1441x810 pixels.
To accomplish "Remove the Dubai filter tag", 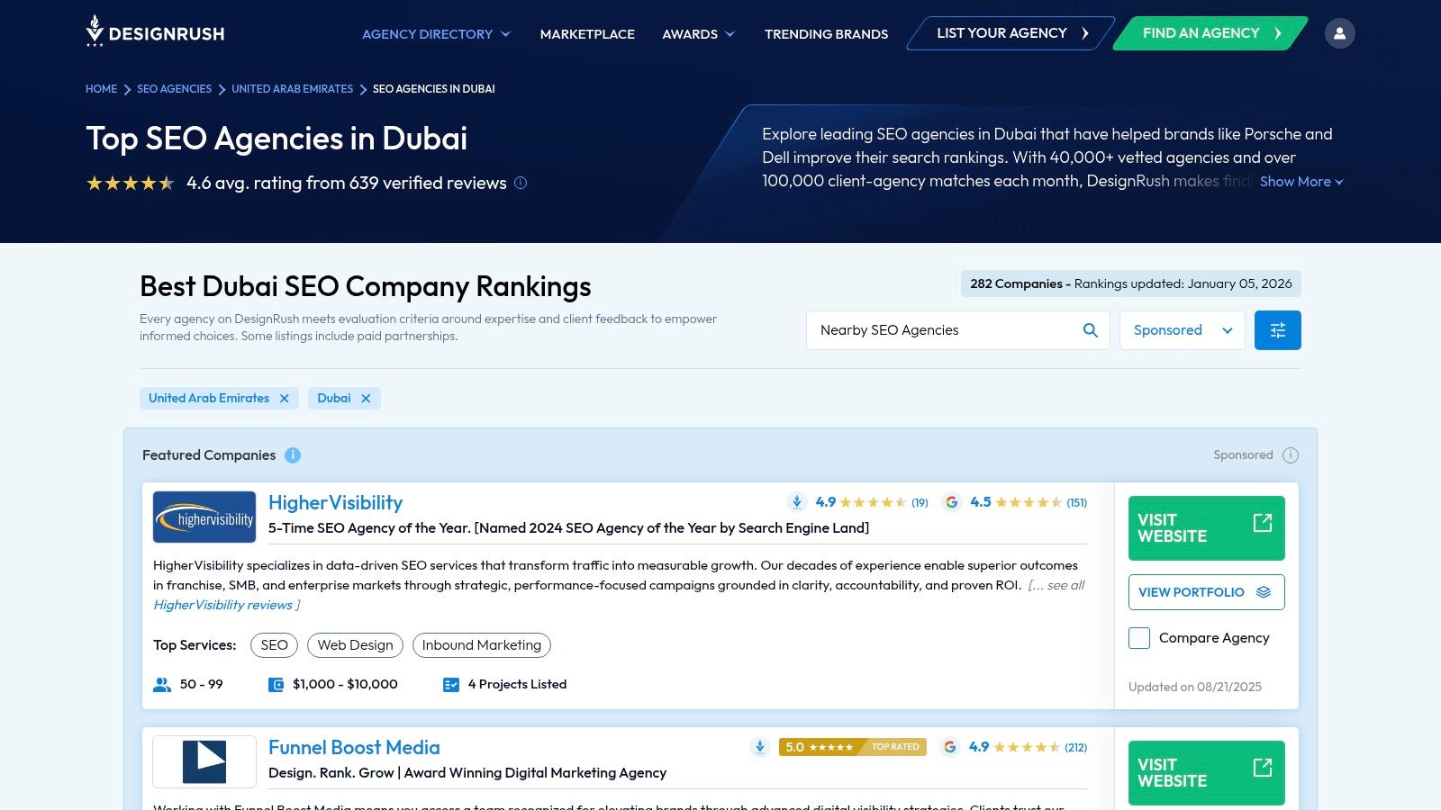I will pos(366,398).
